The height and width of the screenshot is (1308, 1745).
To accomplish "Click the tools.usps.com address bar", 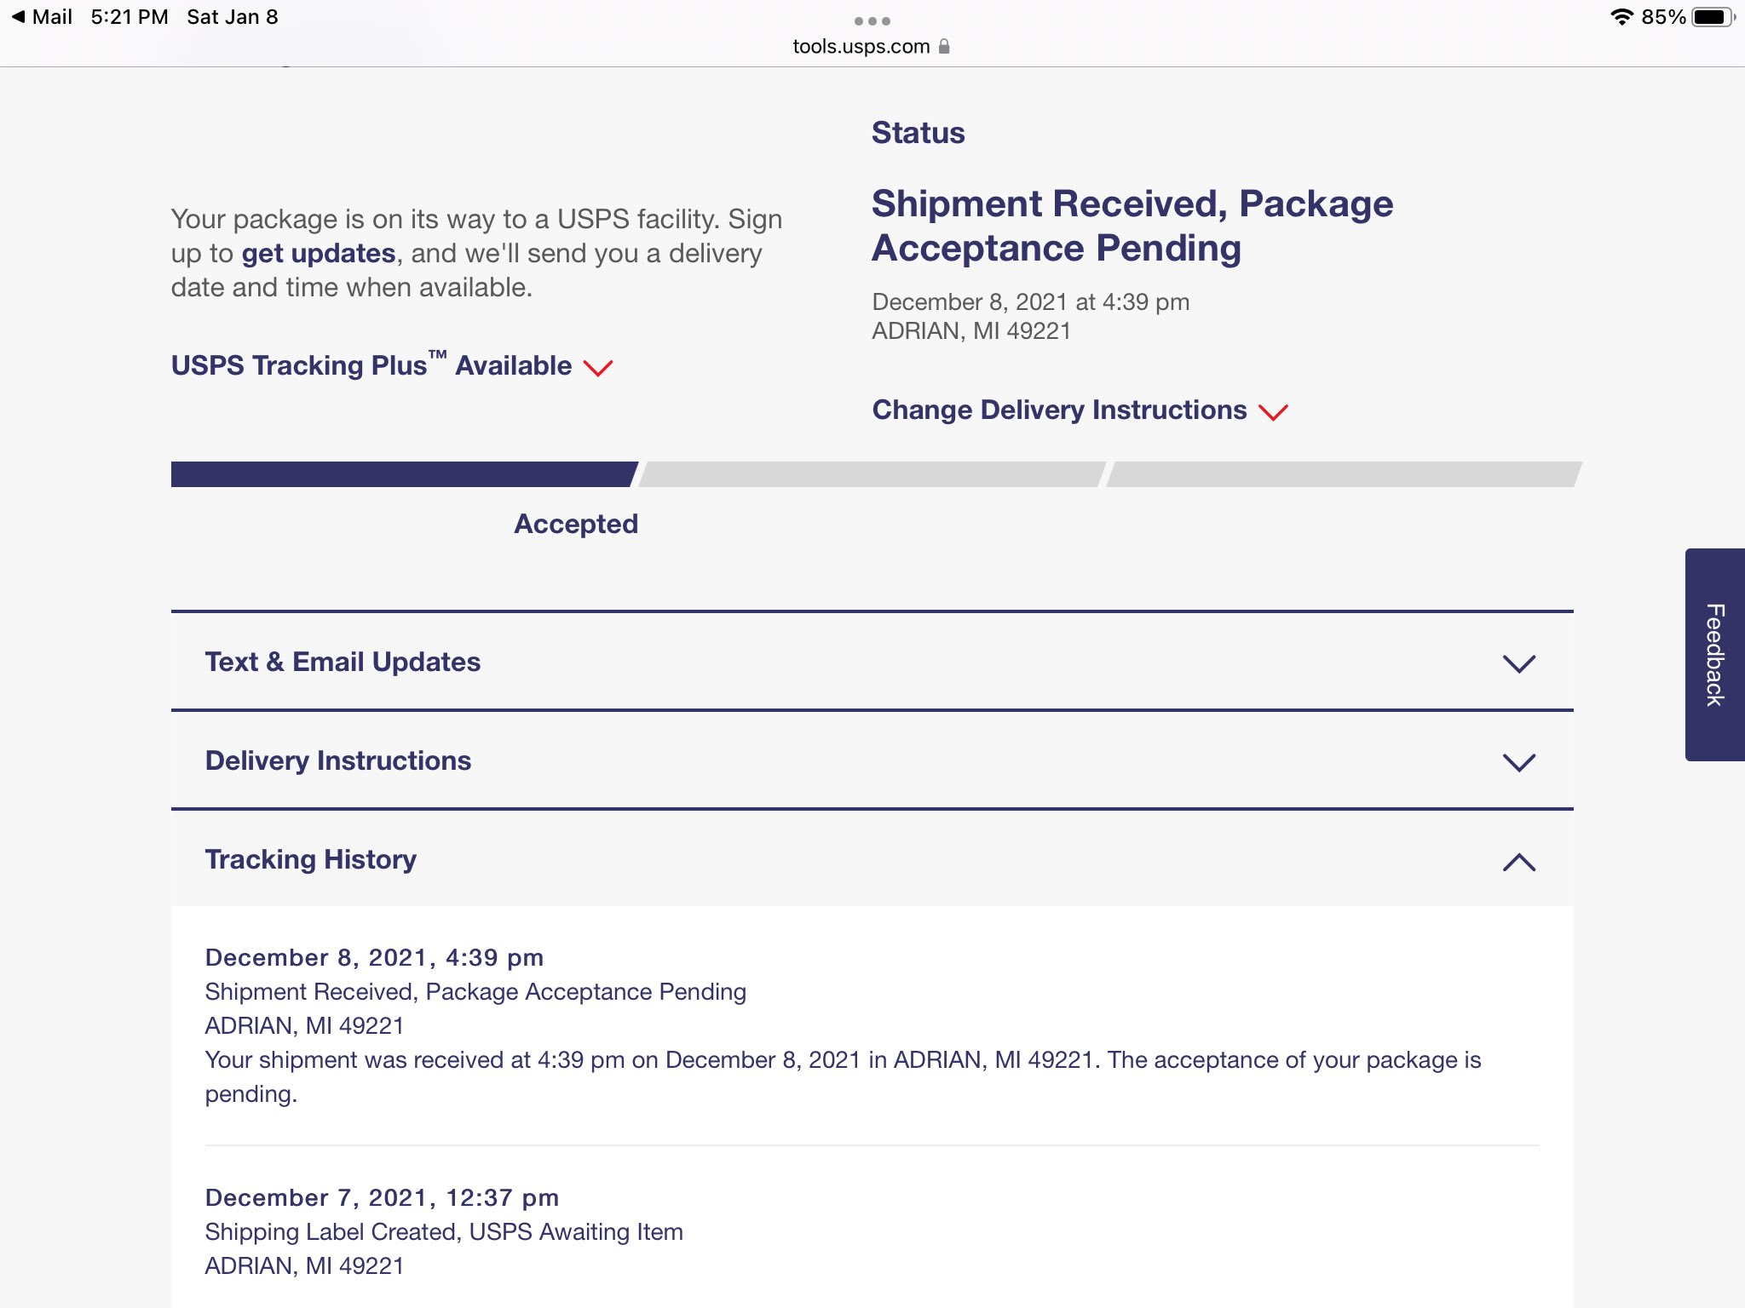I will tap(861, 47).
